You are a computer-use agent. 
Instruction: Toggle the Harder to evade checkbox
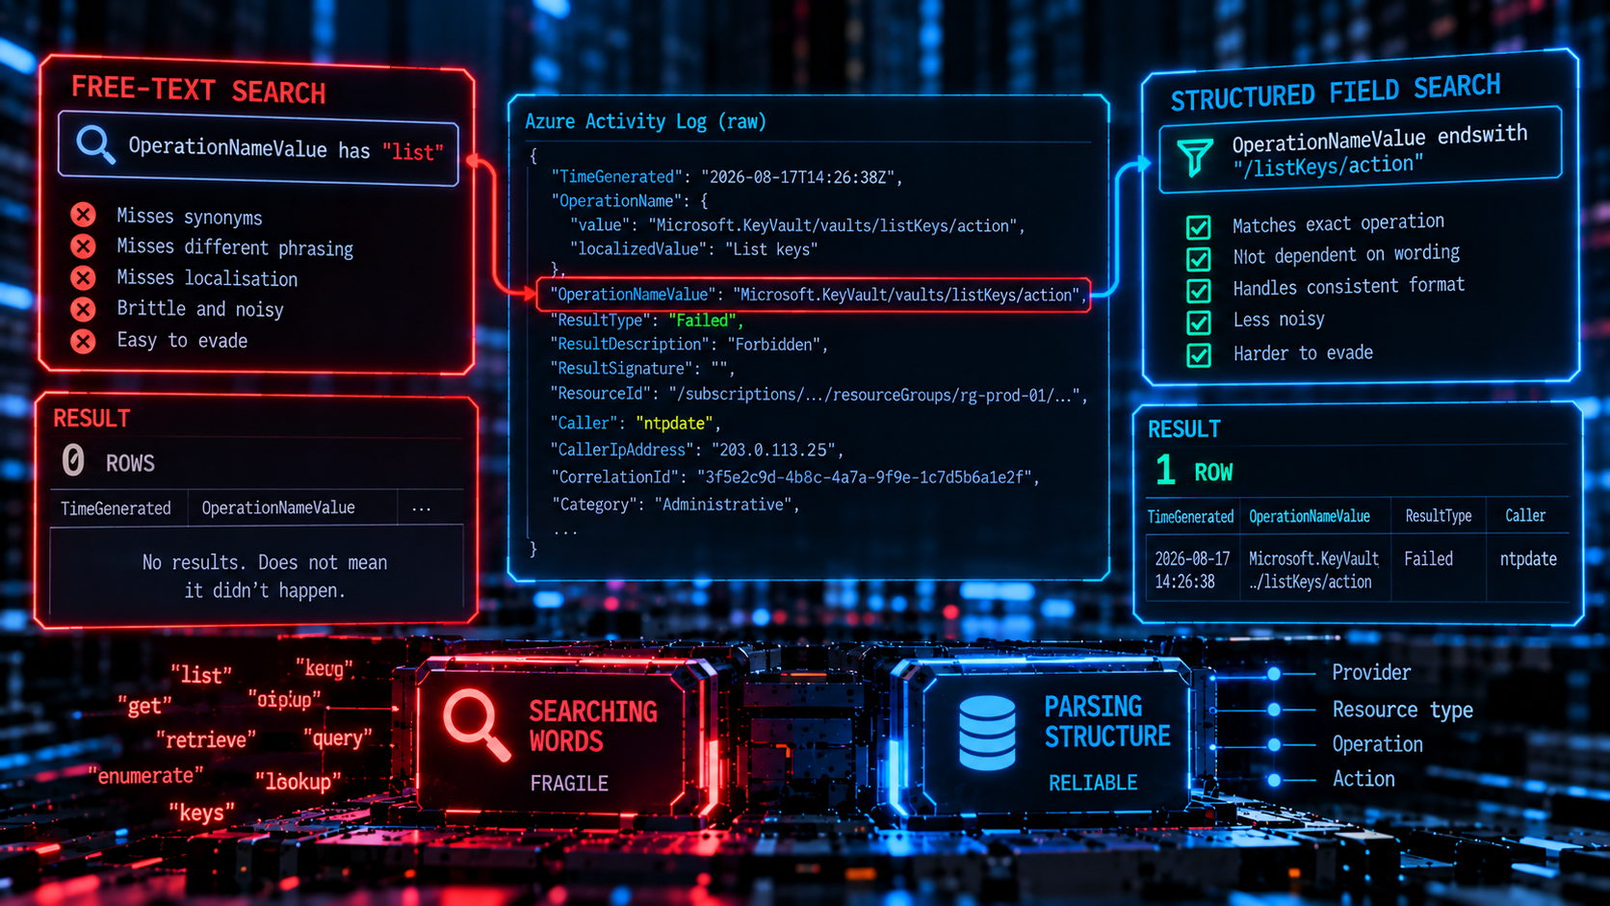[1198, 354]
